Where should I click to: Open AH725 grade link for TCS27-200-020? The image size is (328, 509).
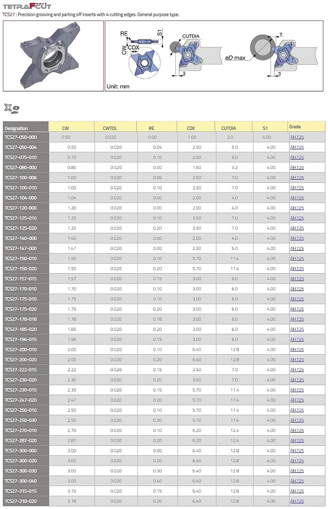pos(297,359)
